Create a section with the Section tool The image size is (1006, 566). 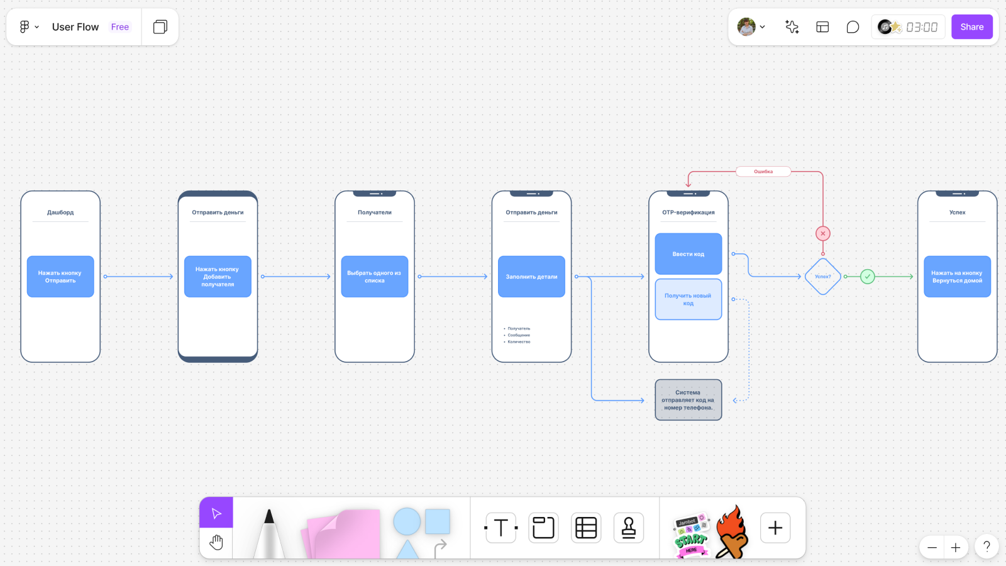543,528
